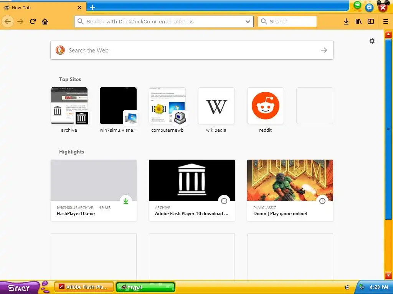The image size is (393, 294).
Task: Click the DuckDuckGo logo icon
Action: (60, 50)
